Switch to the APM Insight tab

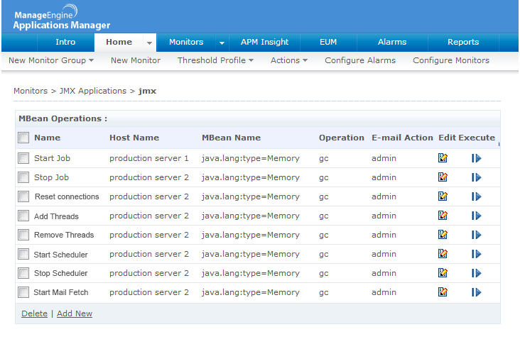point(264,43)
